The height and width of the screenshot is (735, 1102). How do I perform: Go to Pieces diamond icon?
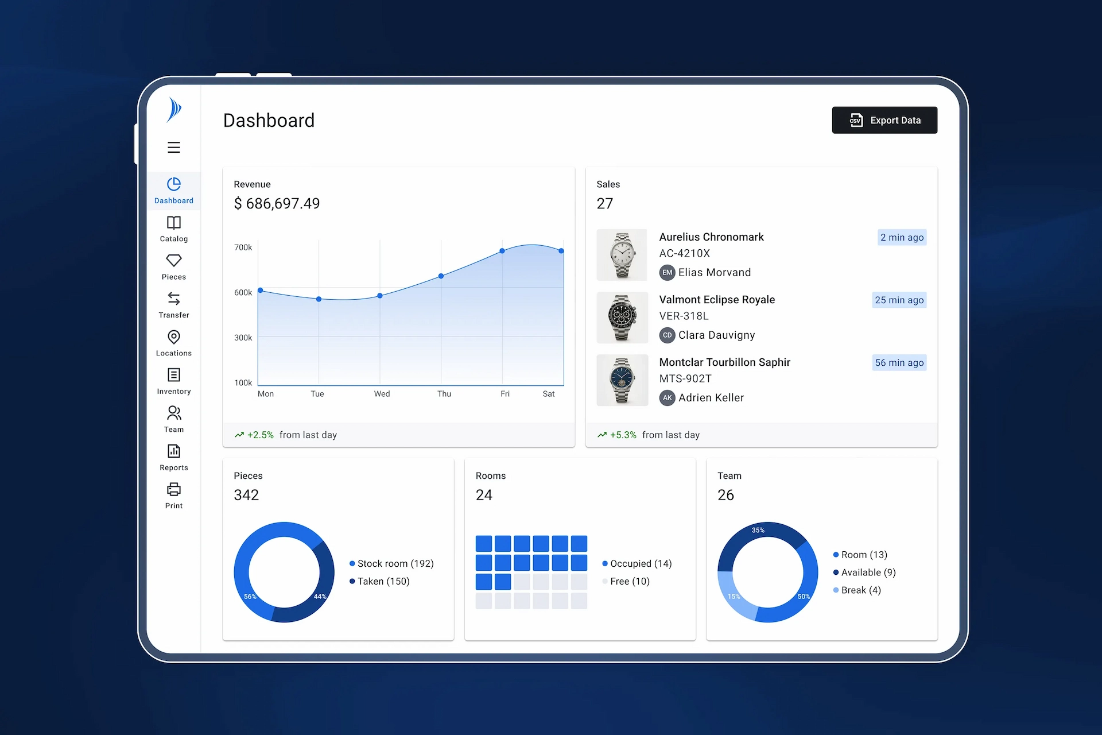click(x=173, y=261)
